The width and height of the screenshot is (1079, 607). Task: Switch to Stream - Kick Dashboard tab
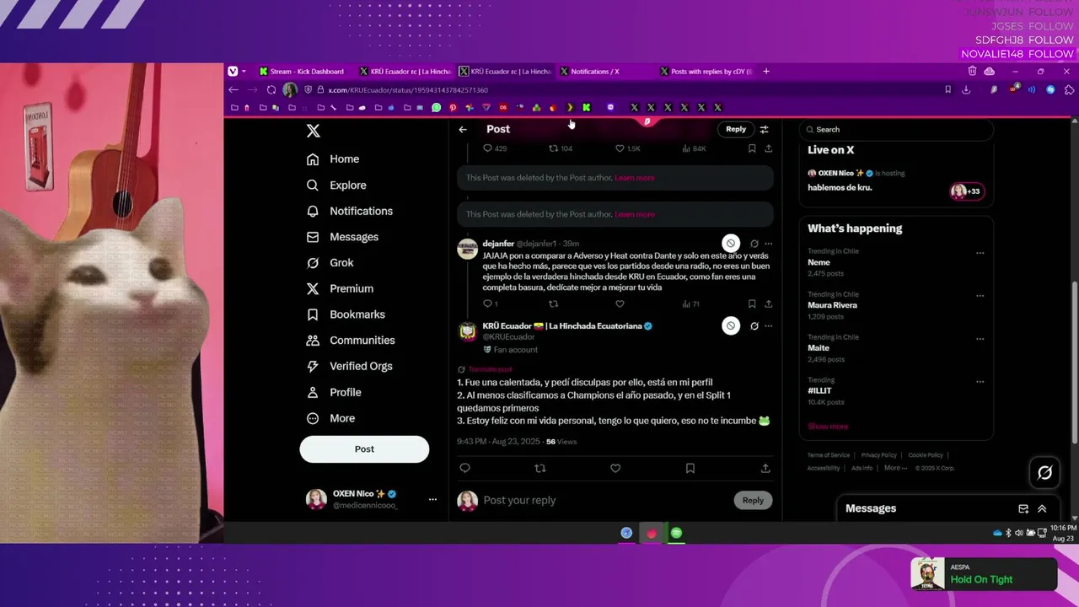[x=305, y=72]
